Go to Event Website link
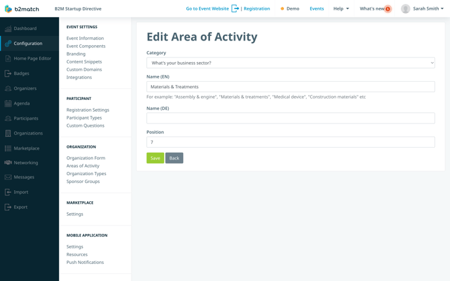The image size is (450, 281). (x=207, y=8)
